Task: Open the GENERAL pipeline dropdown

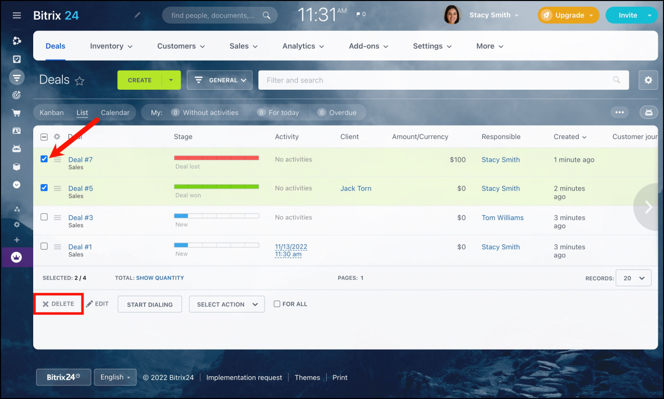Action: point(219,80)
